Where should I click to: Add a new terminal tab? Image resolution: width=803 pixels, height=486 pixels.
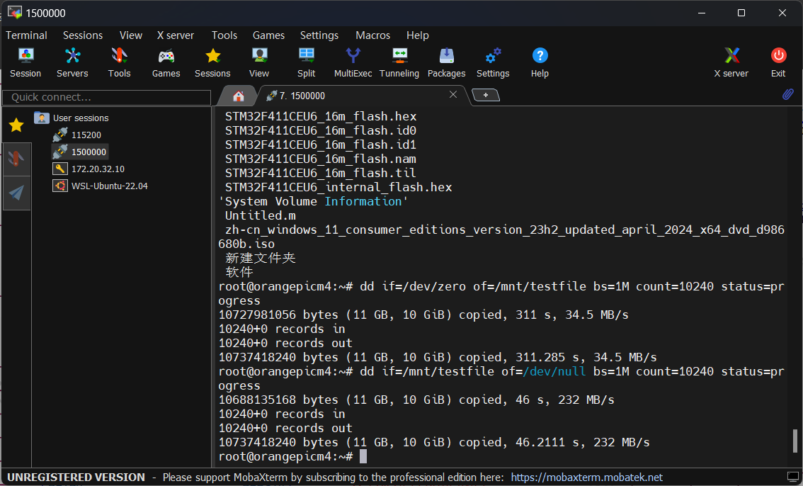coord(486,95)
